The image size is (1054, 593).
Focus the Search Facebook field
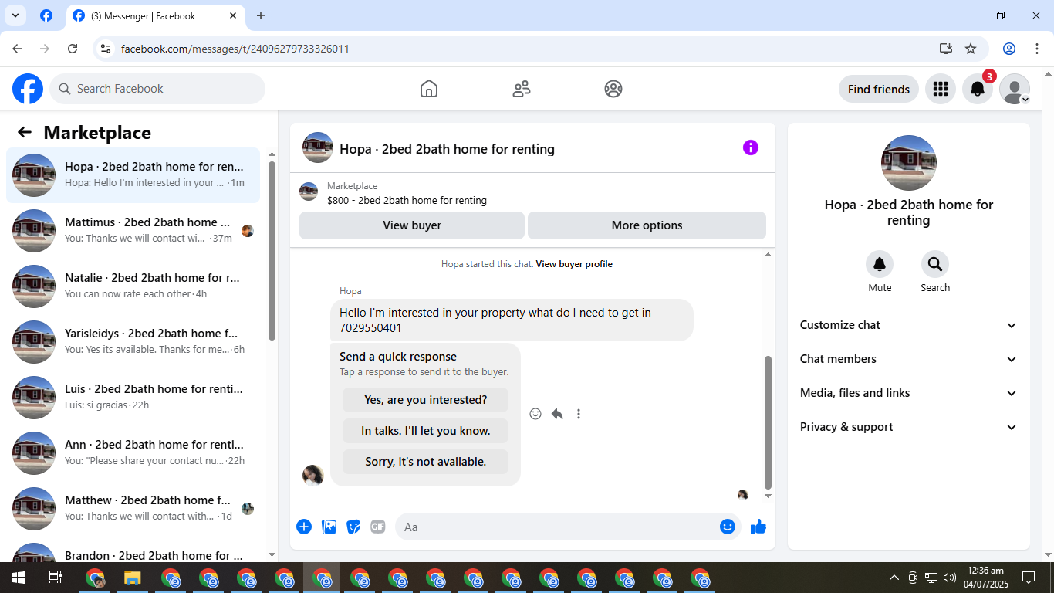point(157,89)
